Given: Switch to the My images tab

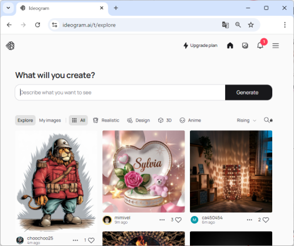Looking at the screenshot, I should coord(50,120).
